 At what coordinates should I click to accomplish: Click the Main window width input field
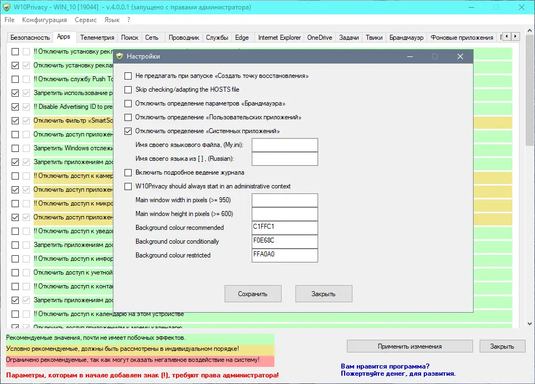coord(285,201)
